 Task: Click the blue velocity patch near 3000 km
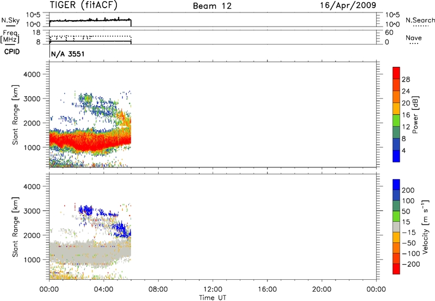click(86, 210)
